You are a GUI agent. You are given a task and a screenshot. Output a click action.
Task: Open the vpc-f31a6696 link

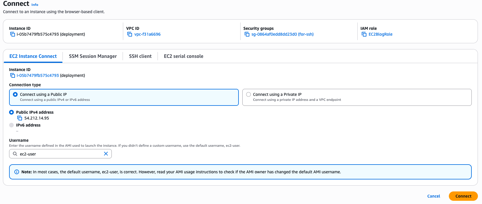[147, 34]
